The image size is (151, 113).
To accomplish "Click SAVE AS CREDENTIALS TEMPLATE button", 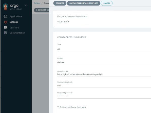I will coord(84,3).
